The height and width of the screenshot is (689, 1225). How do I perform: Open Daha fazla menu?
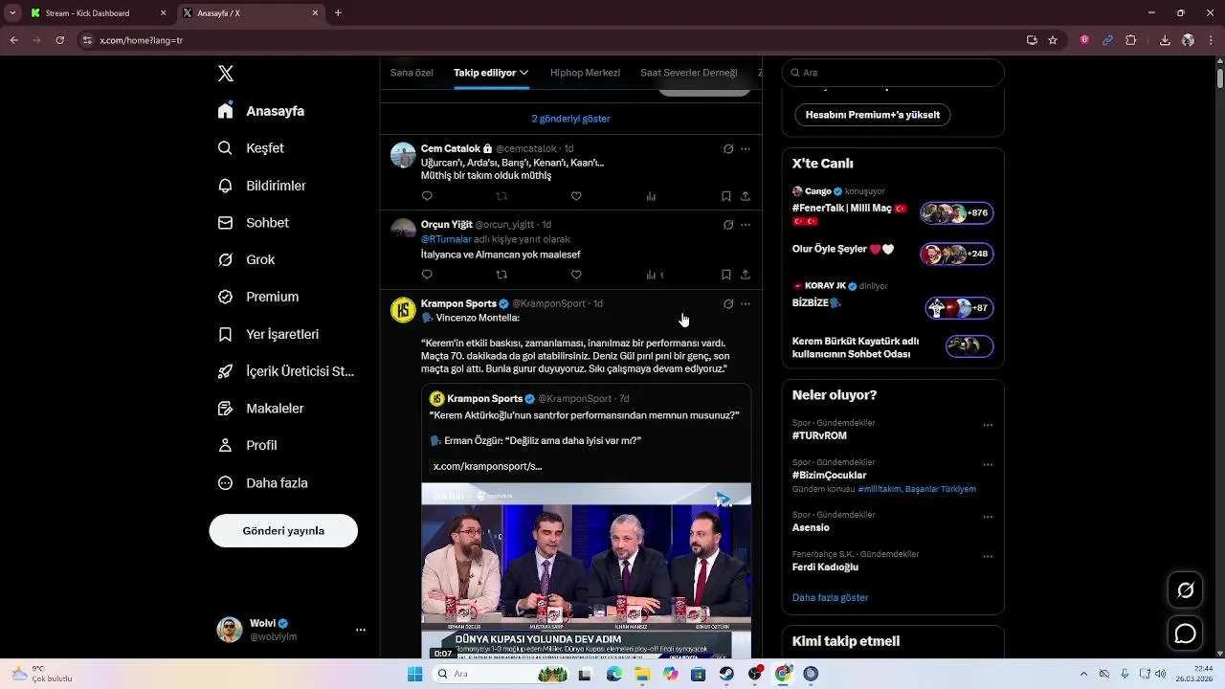tap(262, 483)
